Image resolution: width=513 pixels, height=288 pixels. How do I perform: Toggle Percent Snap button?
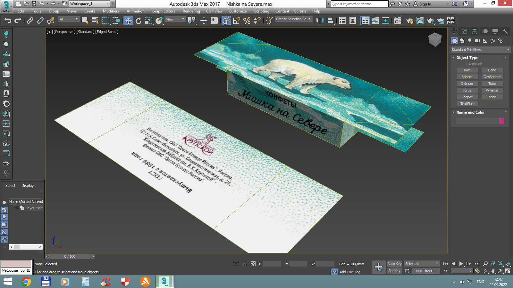point(247,21)
